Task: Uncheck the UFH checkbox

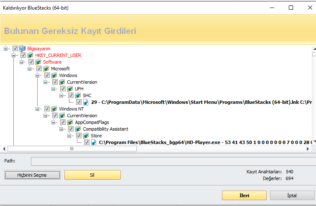Action: click(x=63, y=89)
